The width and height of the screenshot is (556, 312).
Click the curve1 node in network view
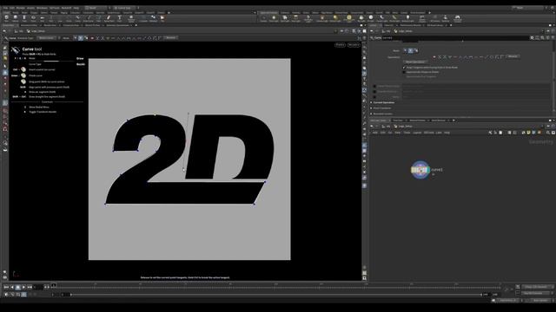click(420, 170)
